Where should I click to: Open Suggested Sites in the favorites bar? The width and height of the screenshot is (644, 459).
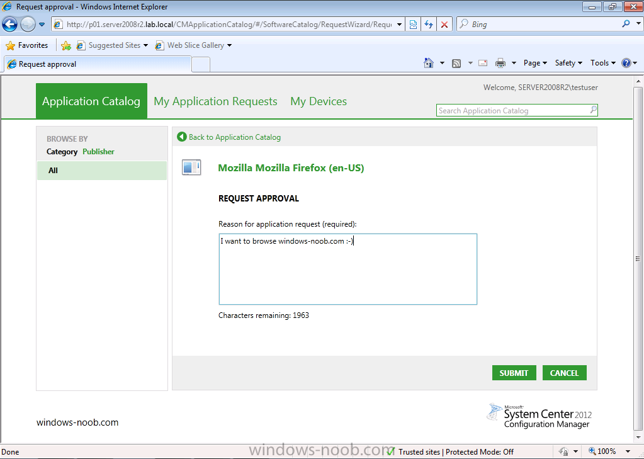pyautogui.click(x=111, y=45)
